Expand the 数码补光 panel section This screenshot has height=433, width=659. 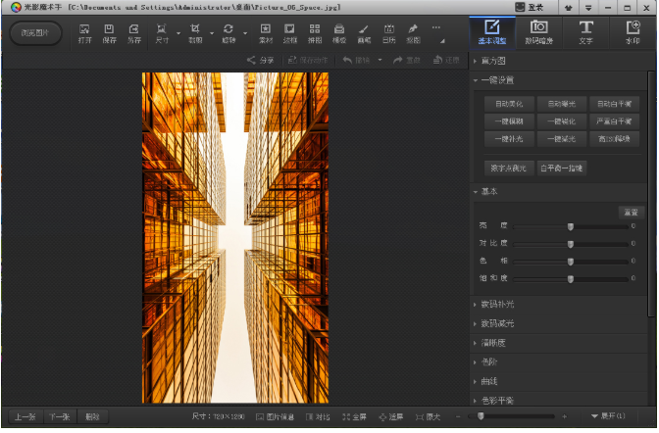[498, 305]
